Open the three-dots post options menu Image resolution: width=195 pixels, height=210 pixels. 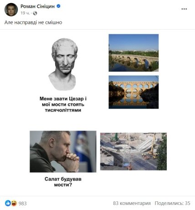(x=184, y=9)
